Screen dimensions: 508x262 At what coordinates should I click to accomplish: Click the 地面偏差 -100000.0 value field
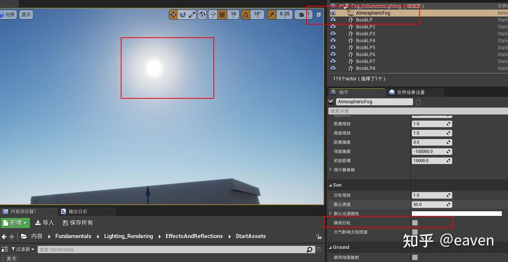[432, 151]
